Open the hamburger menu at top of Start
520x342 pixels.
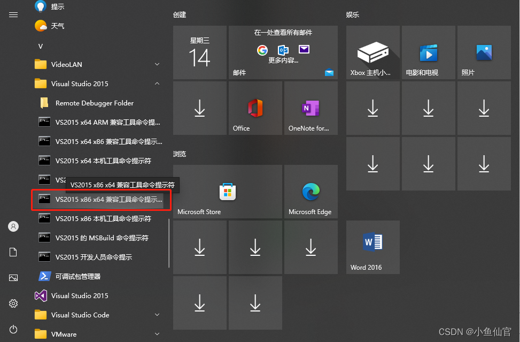coord(13,14)
